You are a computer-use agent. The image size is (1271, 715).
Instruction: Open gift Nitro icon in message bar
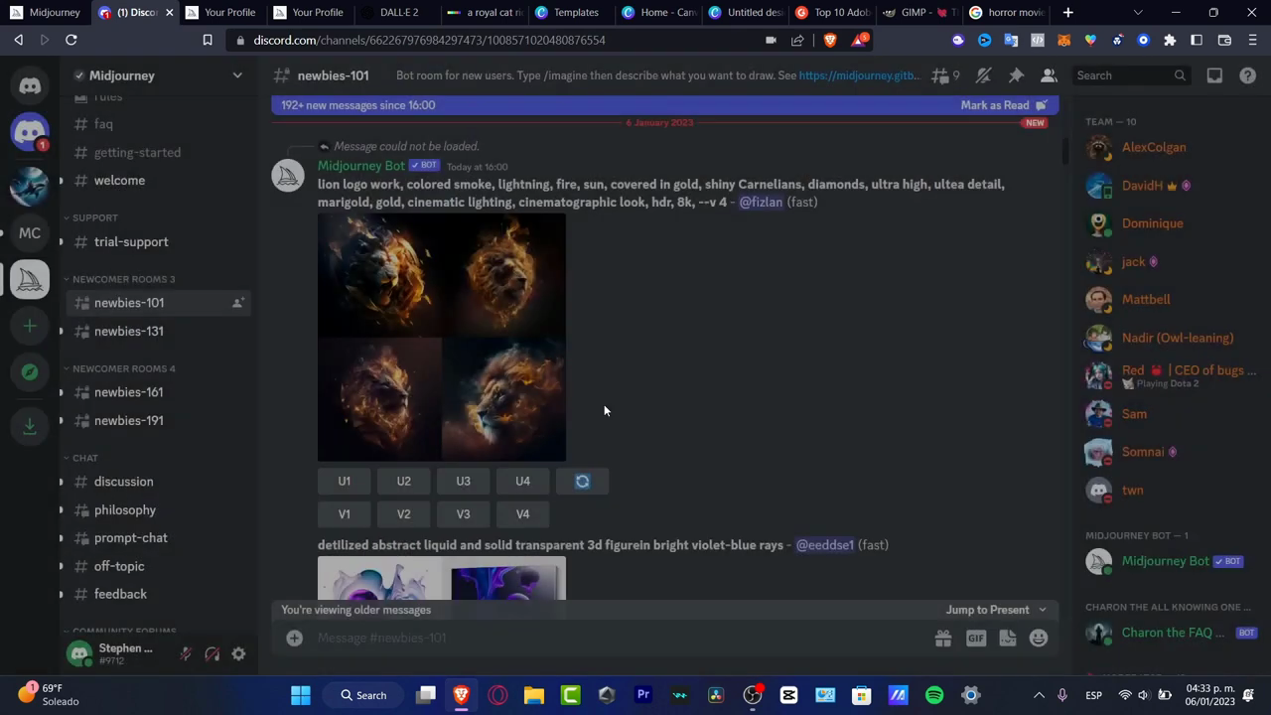tap(942, 639)
